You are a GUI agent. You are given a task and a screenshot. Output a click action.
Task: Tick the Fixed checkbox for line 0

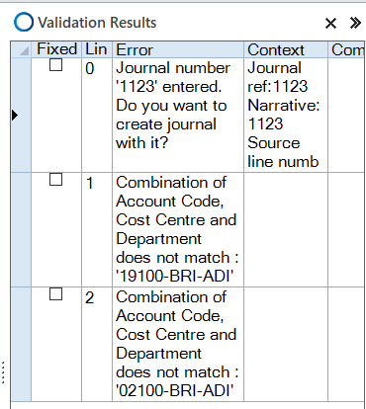pos(55,64)
